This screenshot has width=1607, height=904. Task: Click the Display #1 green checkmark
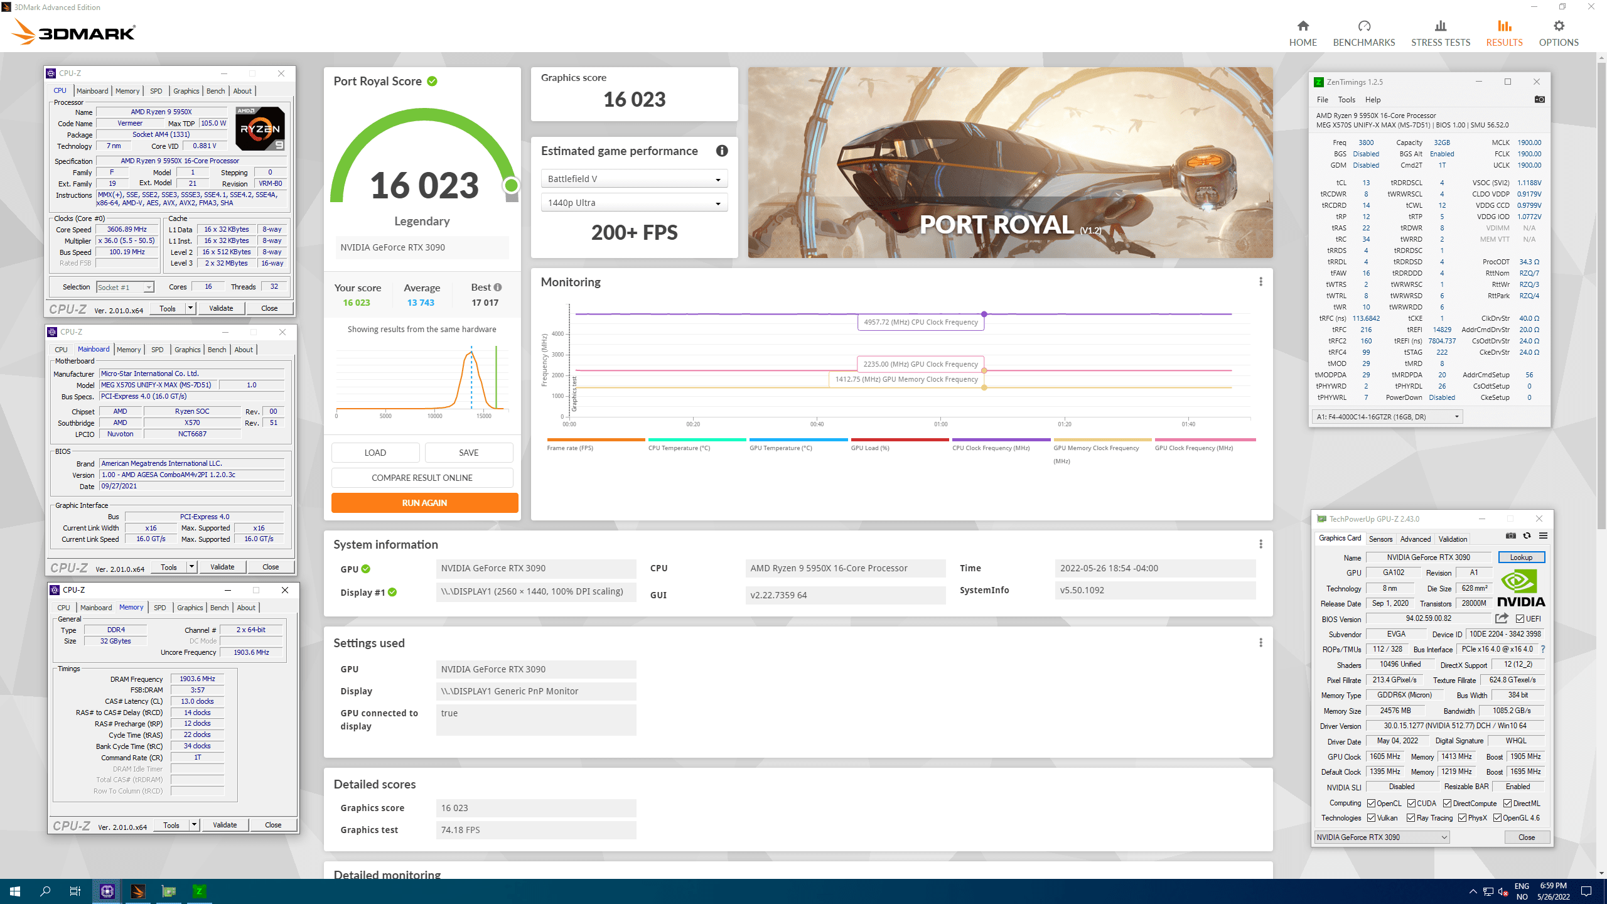point(392,592)
